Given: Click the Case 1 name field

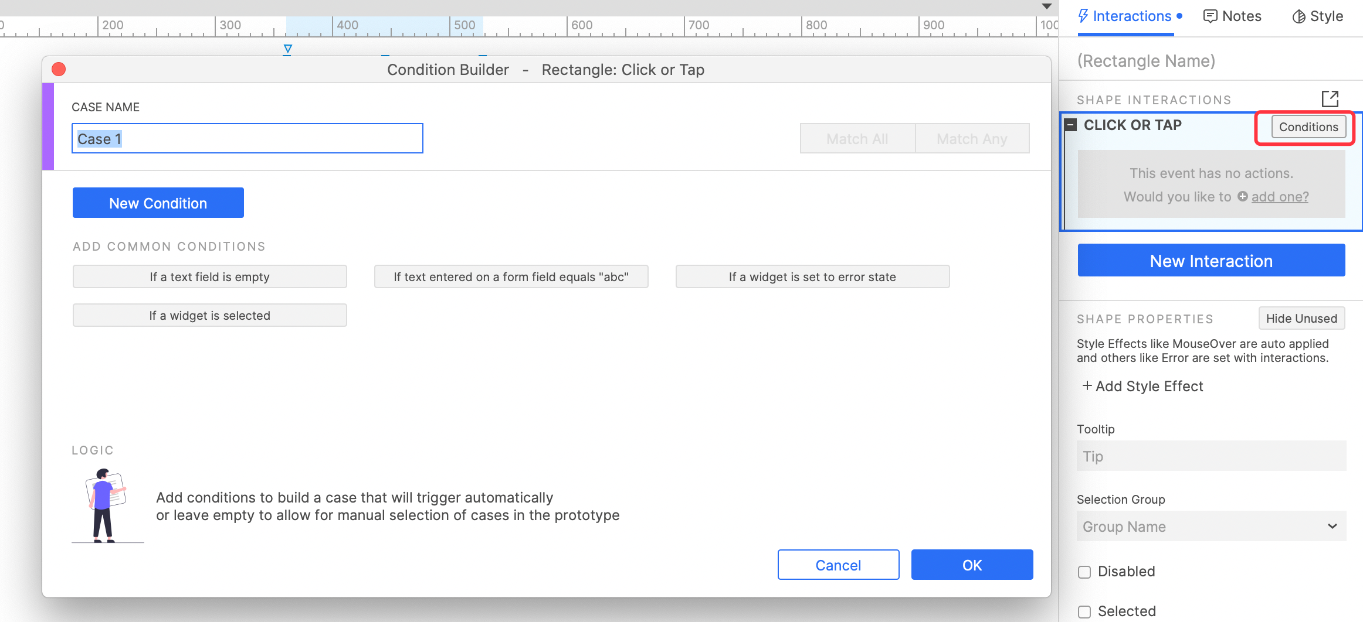Looking at the screenshot, I should tap(247, 139).
